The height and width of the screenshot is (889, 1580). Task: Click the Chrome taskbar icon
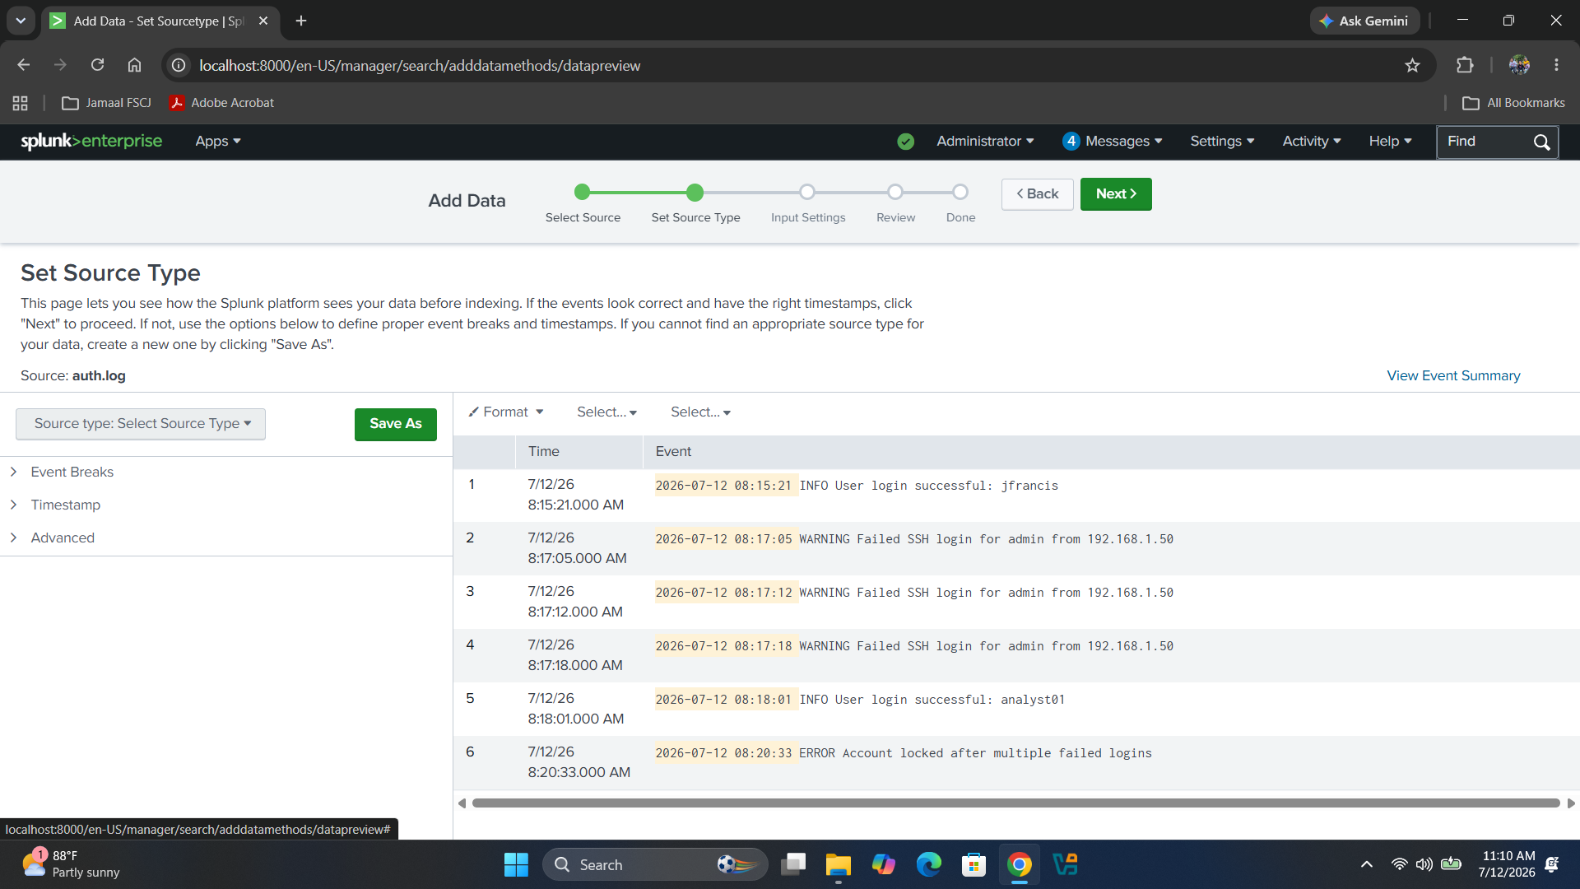[1020, 864]
